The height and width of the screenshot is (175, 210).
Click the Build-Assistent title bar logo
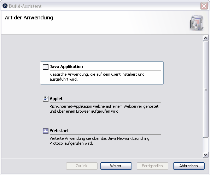pyautogui.click(x=5, y=6)
